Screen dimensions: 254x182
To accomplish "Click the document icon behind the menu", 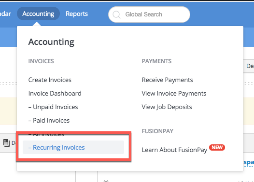I will pyautogui.click(x=6, y=143).
